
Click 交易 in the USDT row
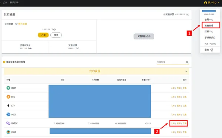tap(185, 88)
